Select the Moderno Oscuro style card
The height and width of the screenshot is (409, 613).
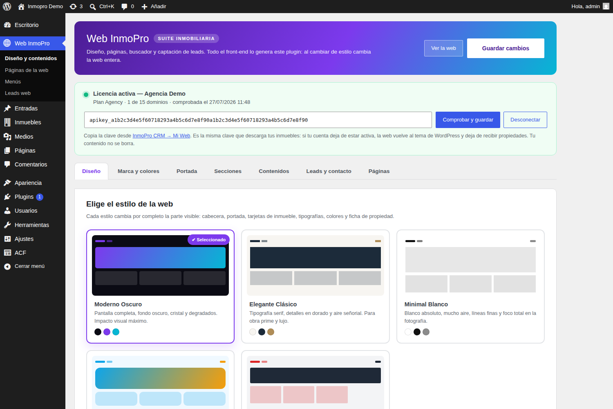(x=160, y=286)
